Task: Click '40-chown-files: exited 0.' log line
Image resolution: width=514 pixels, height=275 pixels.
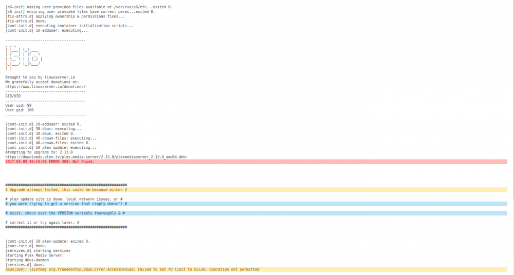Action: point(47,143)
